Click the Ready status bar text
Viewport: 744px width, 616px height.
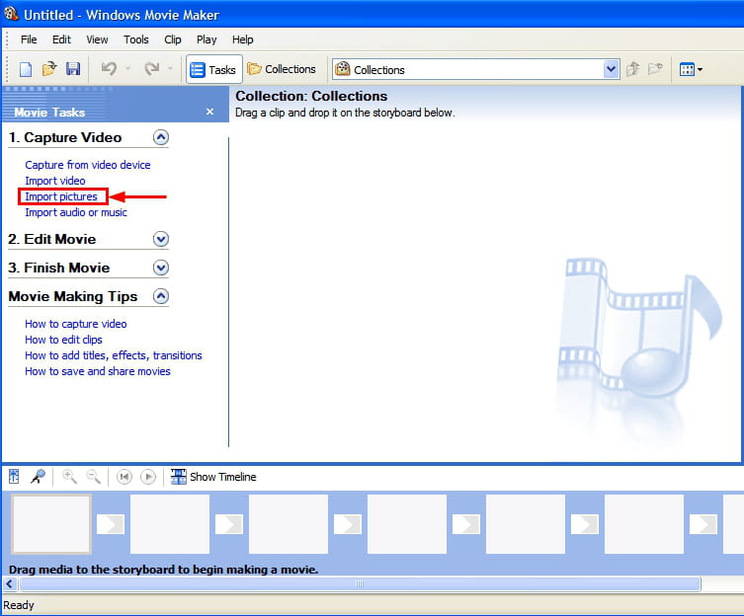(x=19, y=605)
